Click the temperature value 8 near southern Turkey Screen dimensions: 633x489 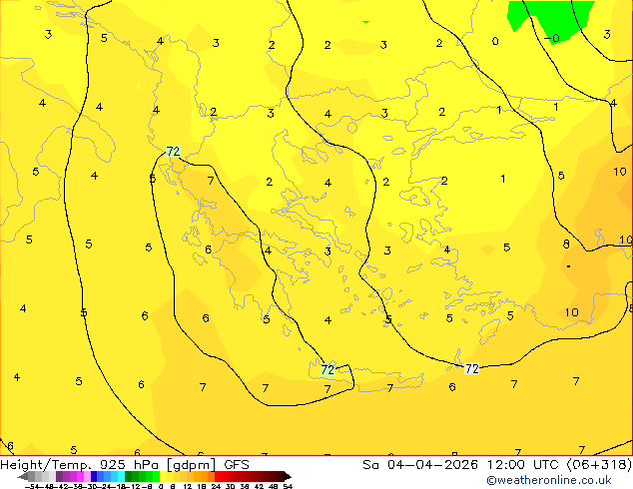566,244
